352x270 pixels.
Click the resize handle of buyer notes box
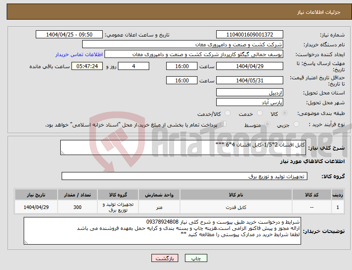[26, 242]
